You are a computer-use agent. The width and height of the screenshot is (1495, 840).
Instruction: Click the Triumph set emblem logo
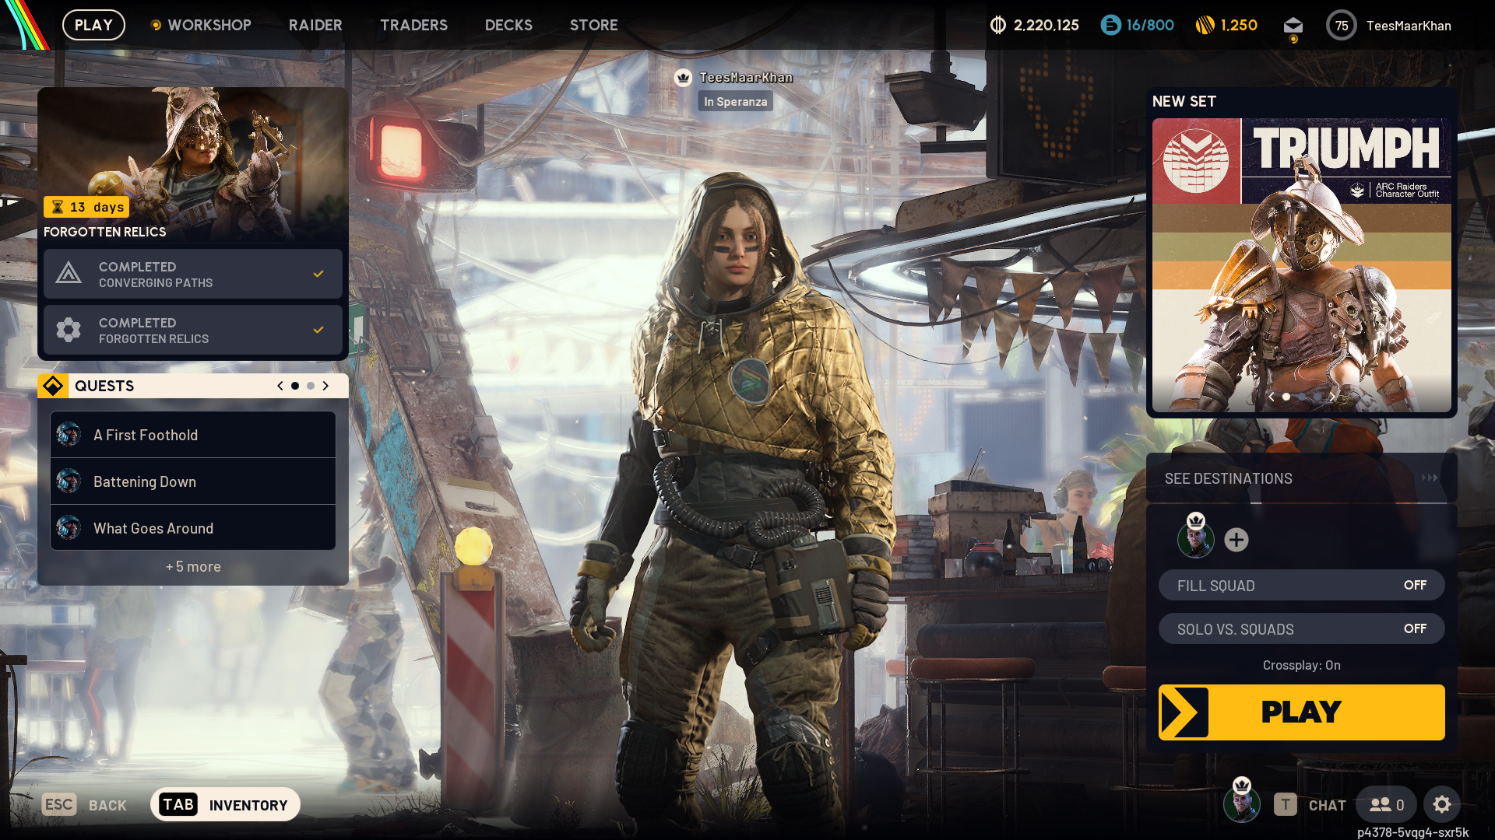pyautogui.click(x=1196, y=161)
